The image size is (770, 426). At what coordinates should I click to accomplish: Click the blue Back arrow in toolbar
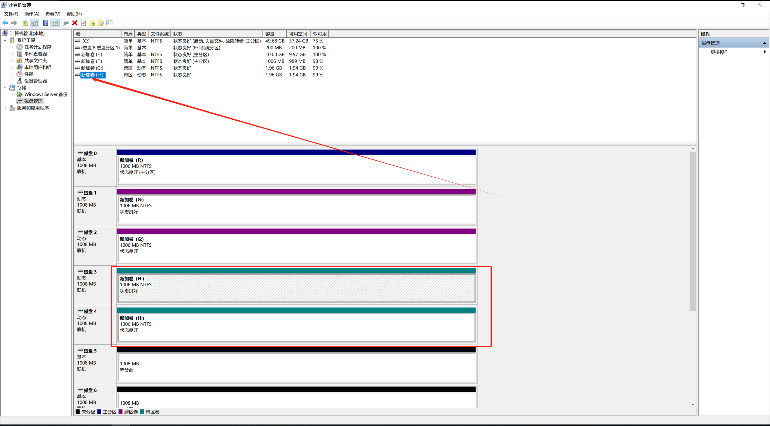(x=5, y=23)
